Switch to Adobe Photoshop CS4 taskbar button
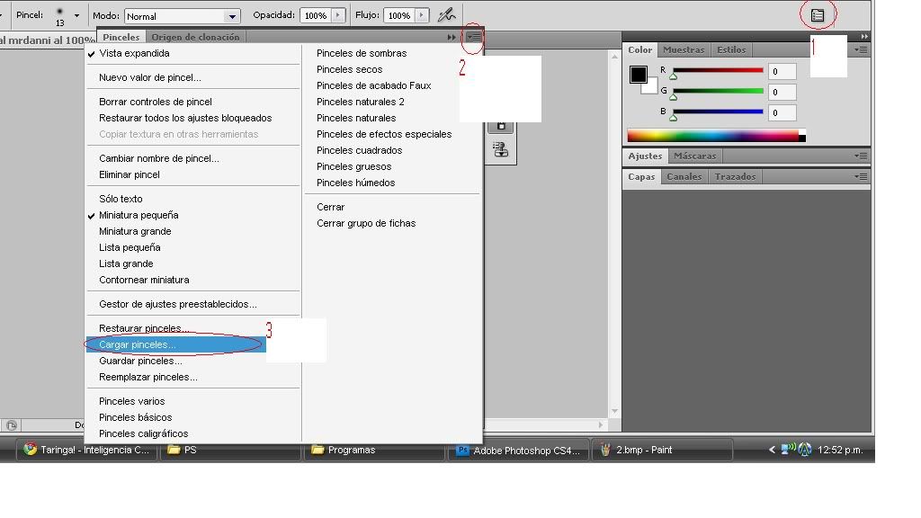Screen dimensions: 921x518 tap(519, 451)
